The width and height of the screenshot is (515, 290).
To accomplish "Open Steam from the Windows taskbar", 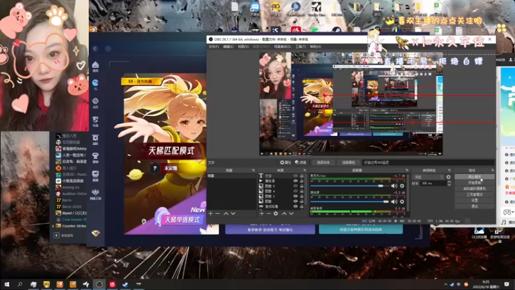I will [x=125, y=284].
